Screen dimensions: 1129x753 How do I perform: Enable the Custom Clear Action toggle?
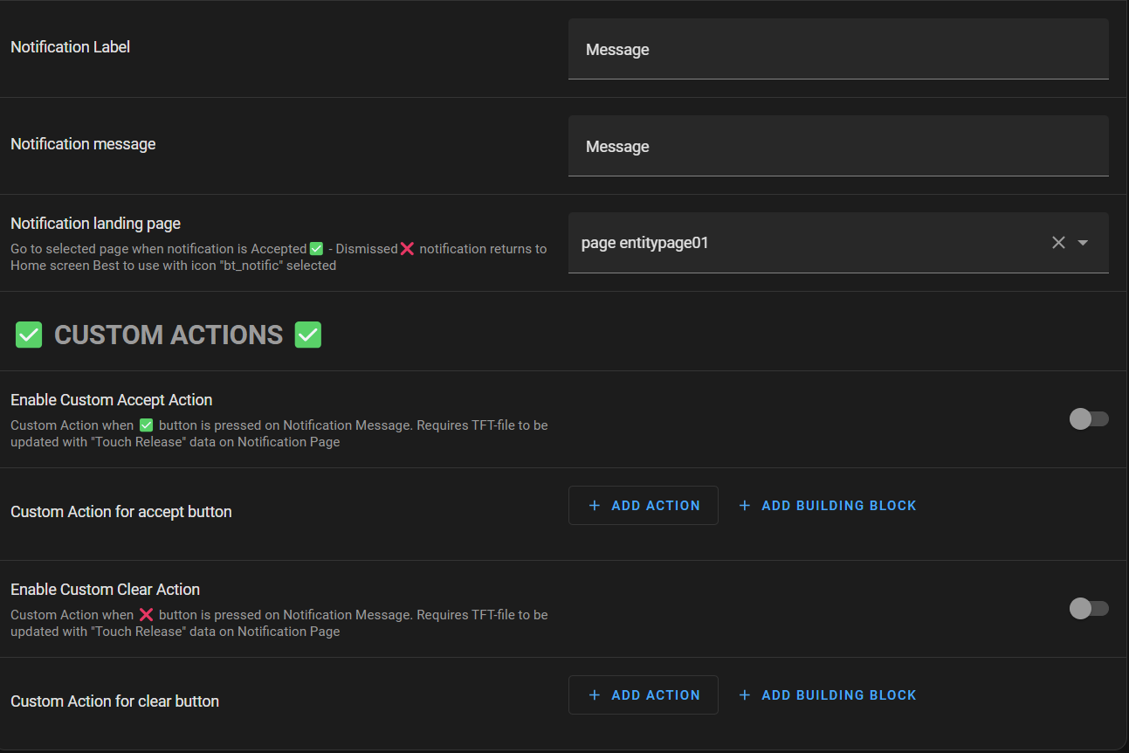click(1088, 608)
